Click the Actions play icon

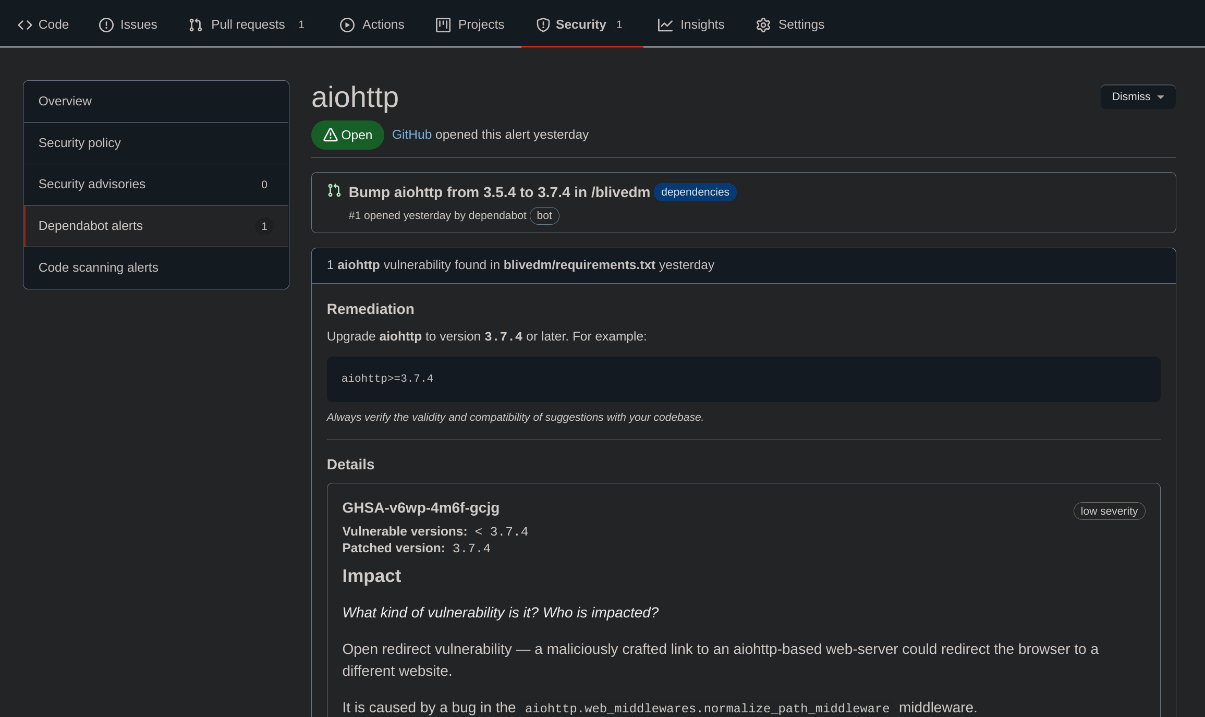tap(347, 25)
